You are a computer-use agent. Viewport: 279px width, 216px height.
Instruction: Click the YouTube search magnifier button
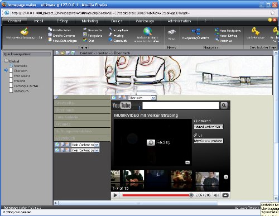click(x=224, y=105)
